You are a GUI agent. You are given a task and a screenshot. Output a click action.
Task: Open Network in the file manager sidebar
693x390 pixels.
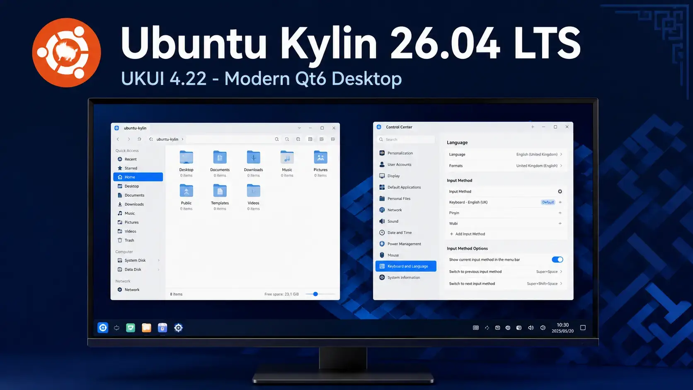[138, 290]
